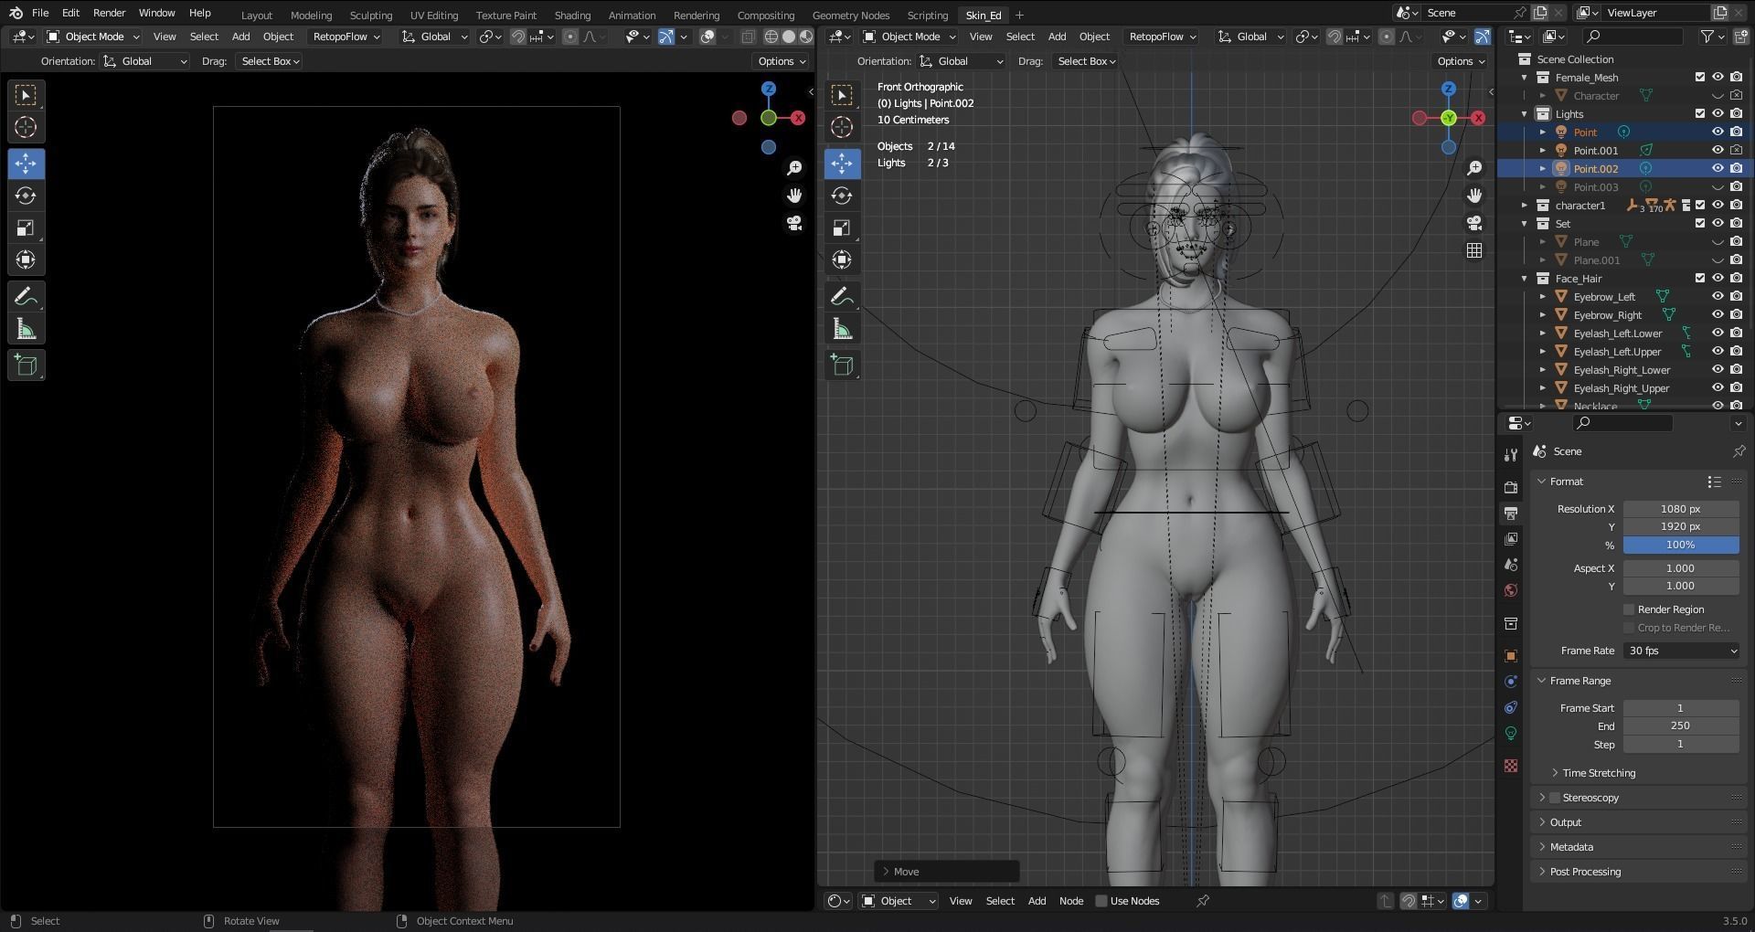The height and width of the screenshot is (932, 1755).
Task: Click the Frame End 250 field
Action: 1681,726
